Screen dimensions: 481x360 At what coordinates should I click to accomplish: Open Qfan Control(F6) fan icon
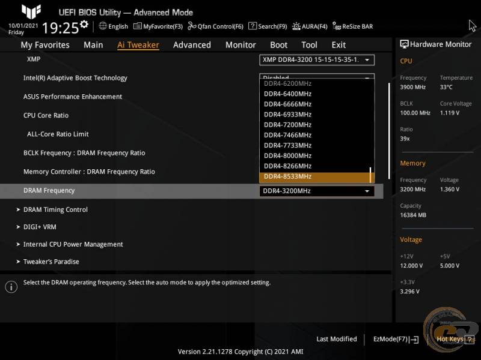pos(192,26)
